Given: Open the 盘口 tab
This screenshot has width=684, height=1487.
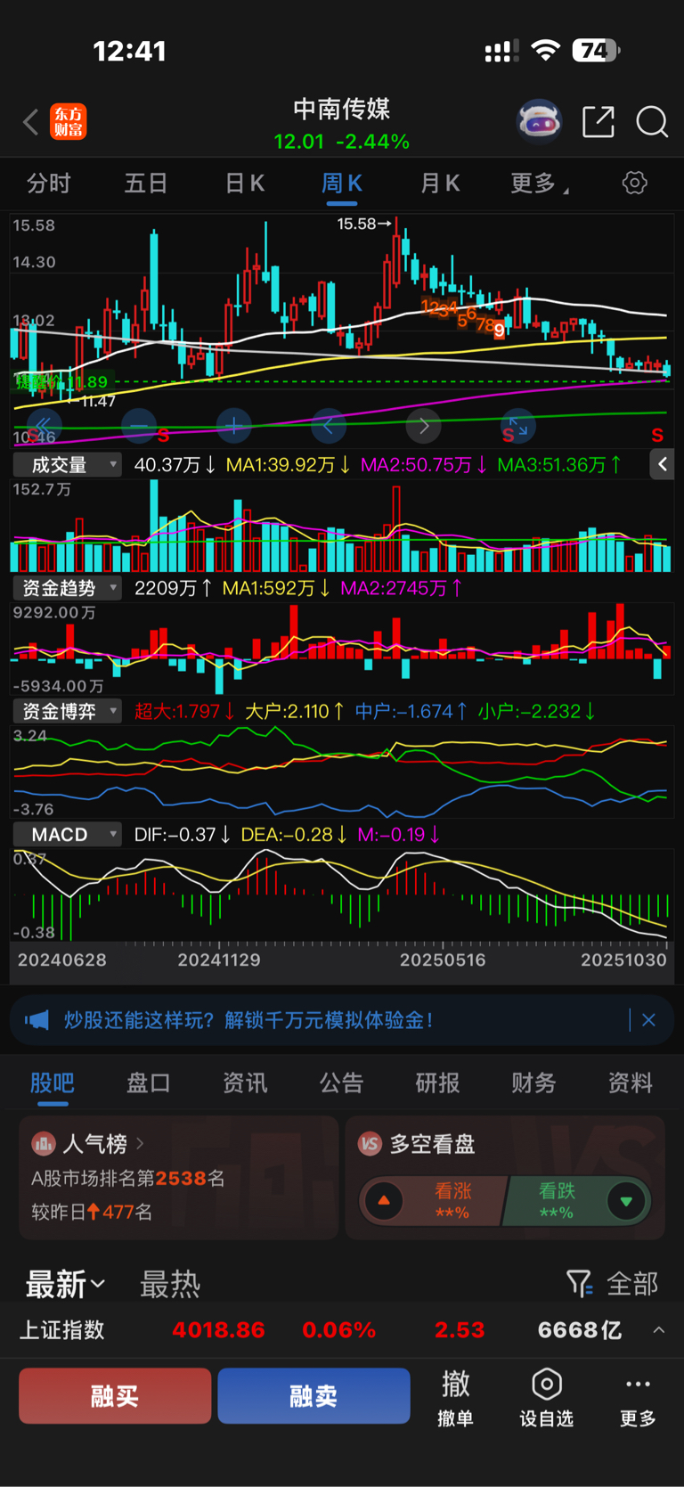Looking at the screenshot, I should (x=149, y=1083).
